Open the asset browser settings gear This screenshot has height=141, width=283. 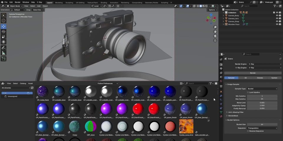click(216, 83)
